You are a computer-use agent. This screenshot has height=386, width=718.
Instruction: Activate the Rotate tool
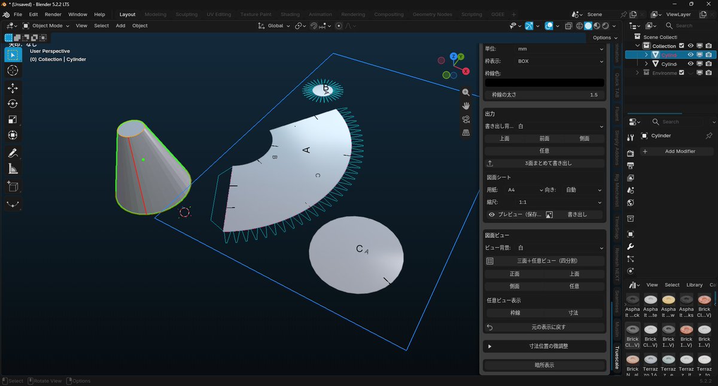tap(13, 104)
